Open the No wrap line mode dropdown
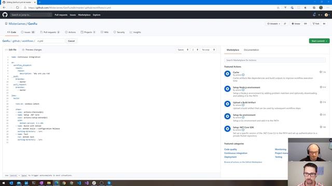 (208, 50)
